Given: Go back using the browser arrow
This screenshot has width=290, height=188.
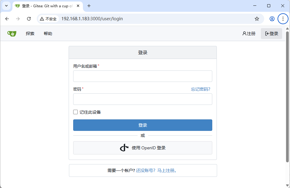Looking at the screenshot, I should (7, 19).
